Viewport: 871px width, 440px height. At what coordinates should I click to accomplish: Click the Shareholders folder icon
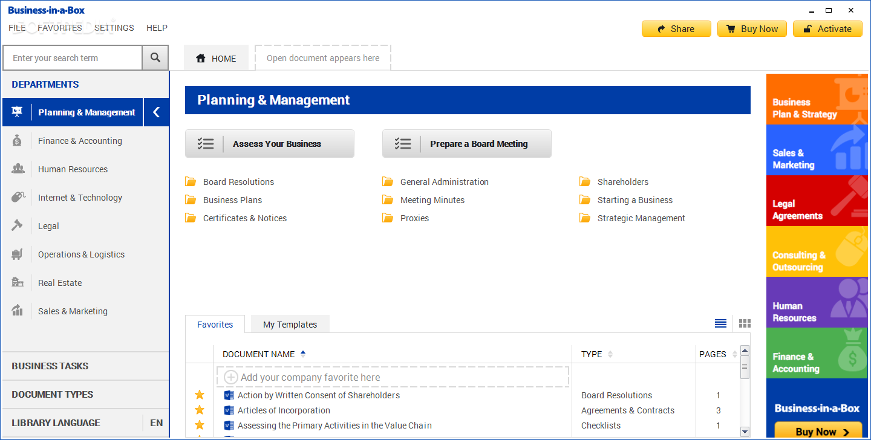coord(585,182)
